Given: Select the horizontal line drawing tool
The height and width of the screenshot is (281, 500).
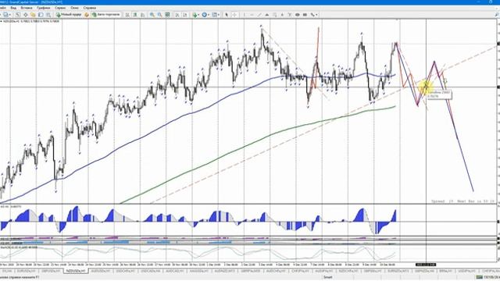Looking at the screenshot, I should [252, 15].
